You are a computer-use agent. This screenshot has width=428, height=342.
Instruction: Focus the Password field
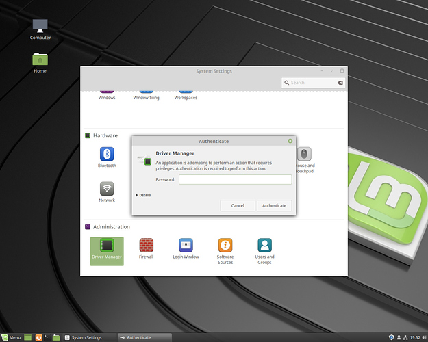click(x=236, y=179)
